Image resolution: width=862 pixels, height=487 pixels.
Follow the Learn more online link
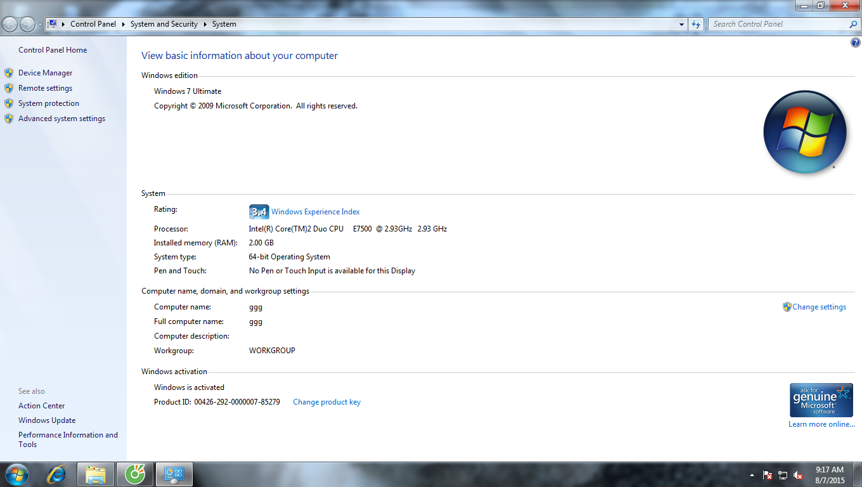click(821, 424)
